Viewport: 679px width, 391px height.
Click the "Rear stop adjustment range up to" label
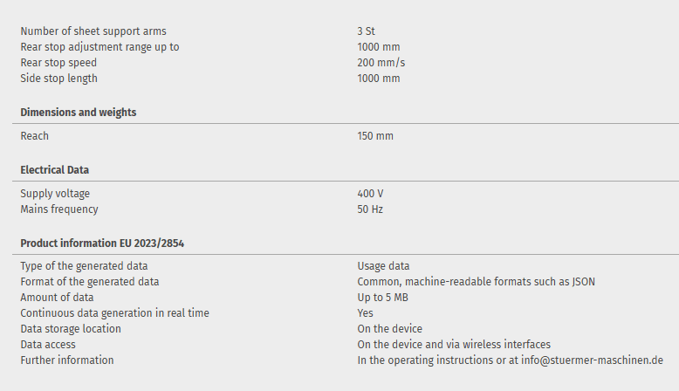pos(99,47)
